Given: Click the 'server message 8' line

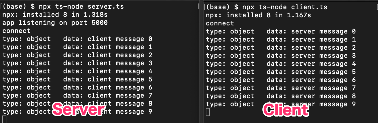Looking at the screenshot, I should [281, 96].
